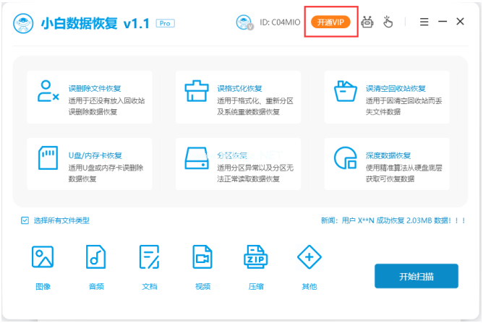Click the 音频 label

pyautogui.click(x=96, y=287)
